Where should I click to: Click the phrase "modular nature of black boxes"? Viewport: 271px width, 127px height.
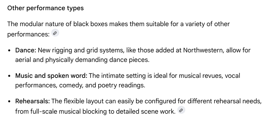61,24
